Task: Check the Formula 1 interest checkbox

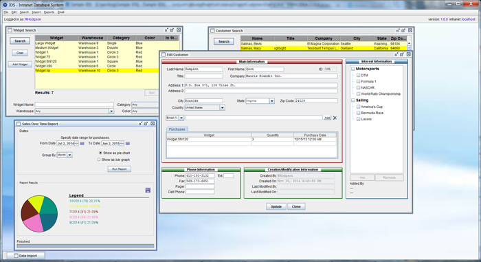Action: [x=358, y=81]
